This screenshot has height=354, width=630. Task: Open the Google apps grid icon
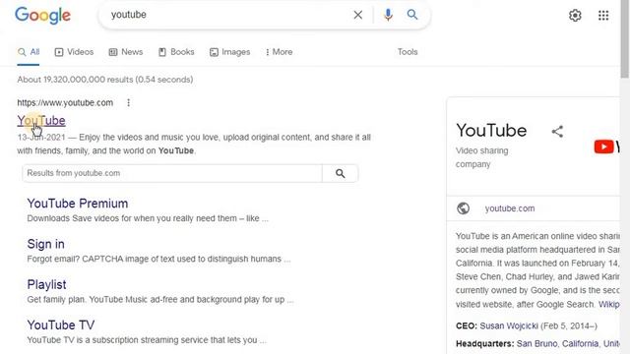coord(603,16)
